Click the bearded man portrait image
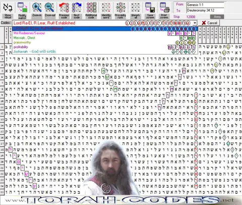 pyautogui.click(x=111, y=168)
